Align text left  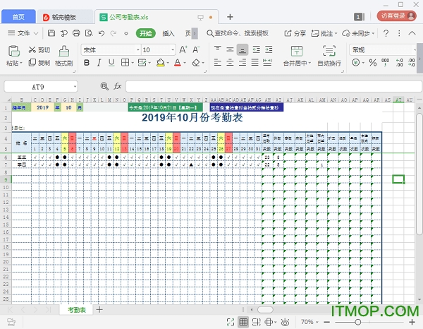(x=217, y=63)
